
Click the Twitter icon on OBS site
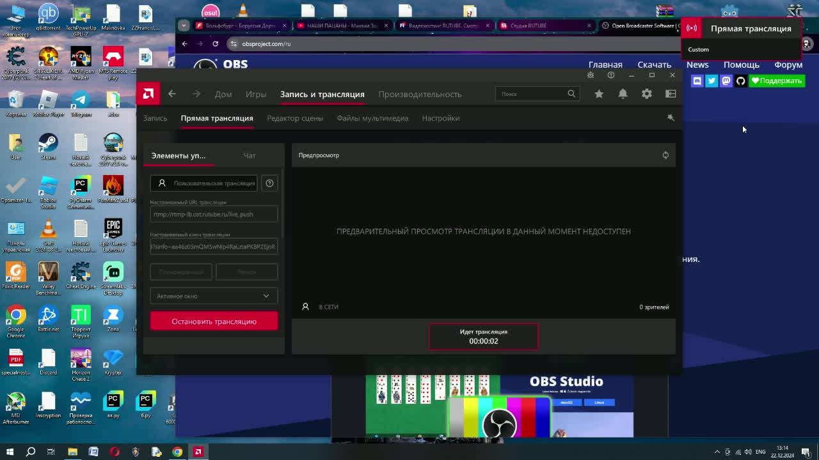(x=712, y=80)
